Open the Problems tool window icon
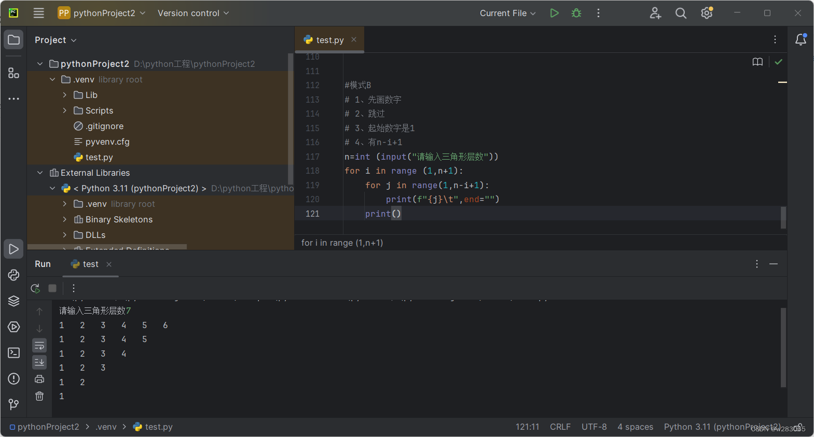The width and height of the screenshot is (814, 437). [x=13, y=379]
